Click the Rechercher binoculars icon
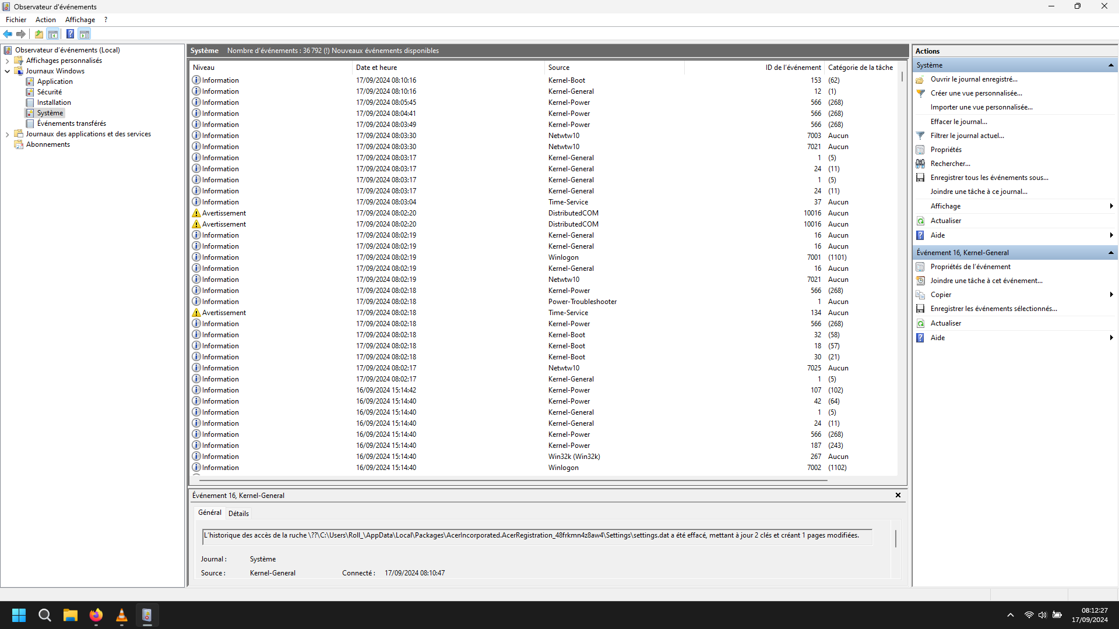The width and height of the screenshot is (1119, 629). [920, 164]
